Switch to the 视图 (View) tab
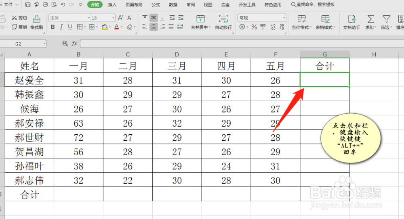This screenshot has width=404, height=219. click(208, 4)
